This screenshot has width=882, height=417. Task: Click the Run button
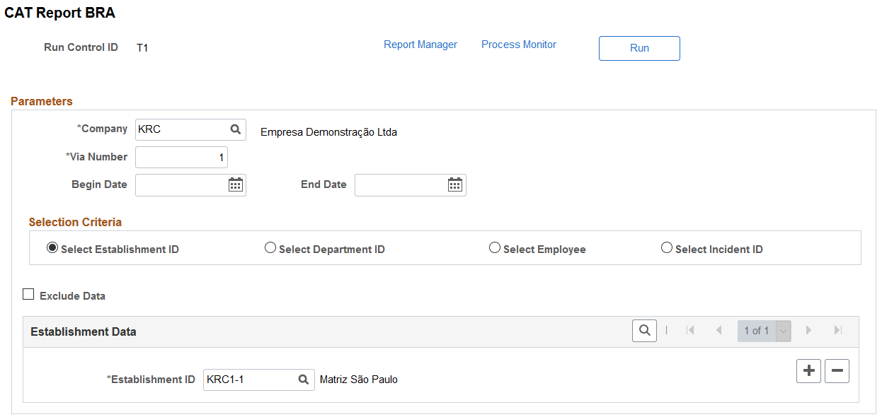(639, 48)
